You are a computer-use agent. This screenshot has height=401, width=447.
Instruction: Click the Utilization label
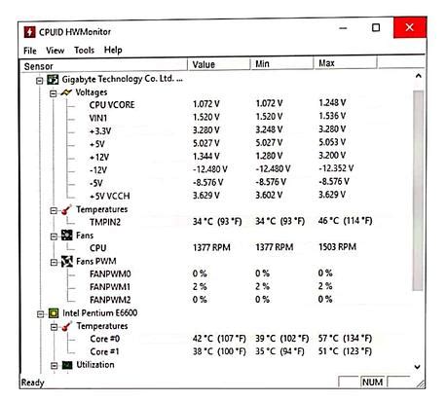click(95, 365)
